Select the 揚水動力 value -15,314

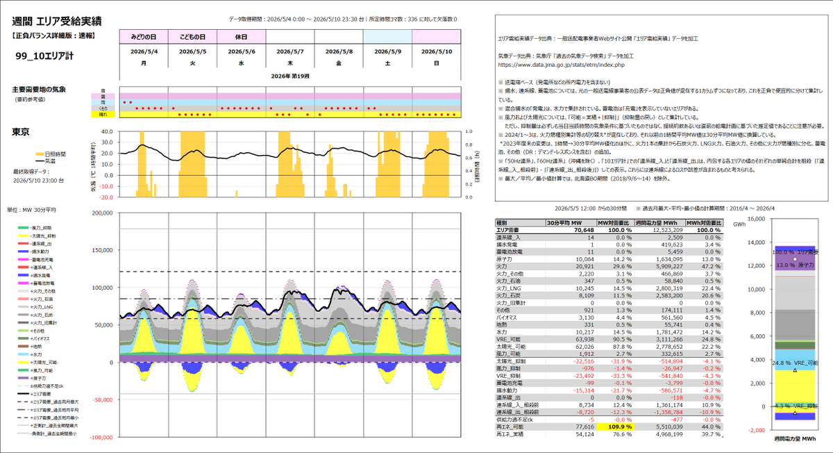tap(582, 390)
